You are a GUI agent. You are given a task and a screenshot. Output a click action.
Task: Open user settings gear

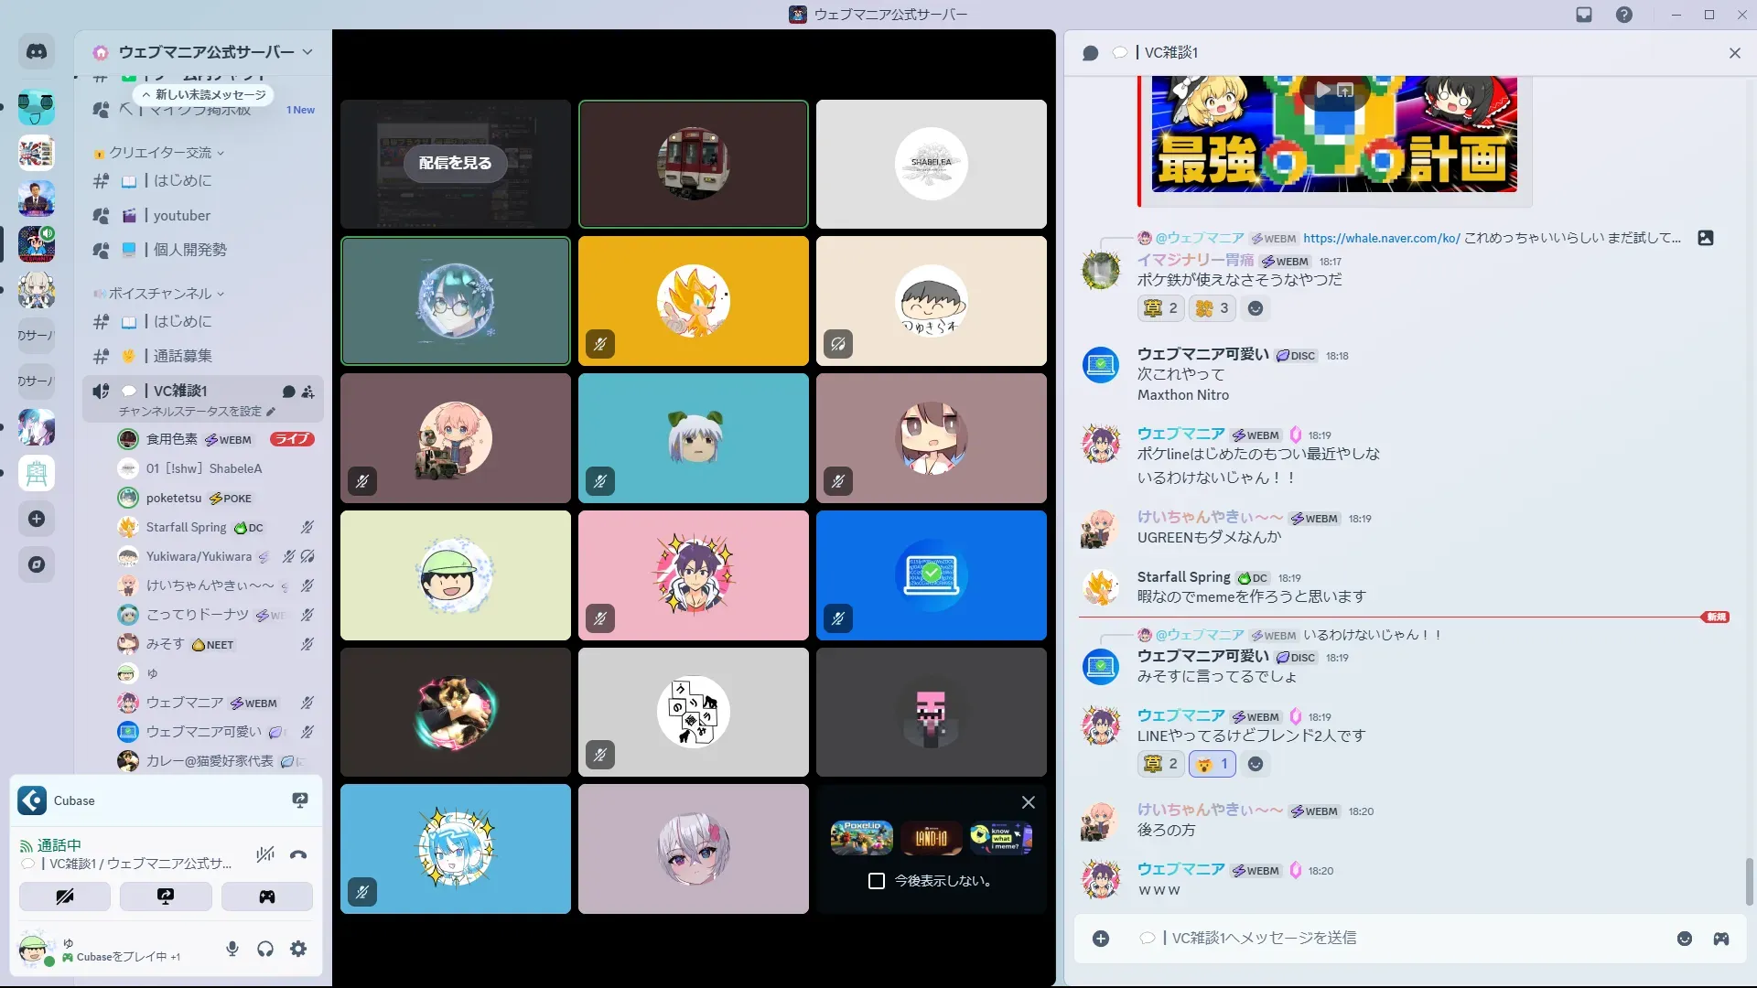pyautogui.click(x=298, y=950)
